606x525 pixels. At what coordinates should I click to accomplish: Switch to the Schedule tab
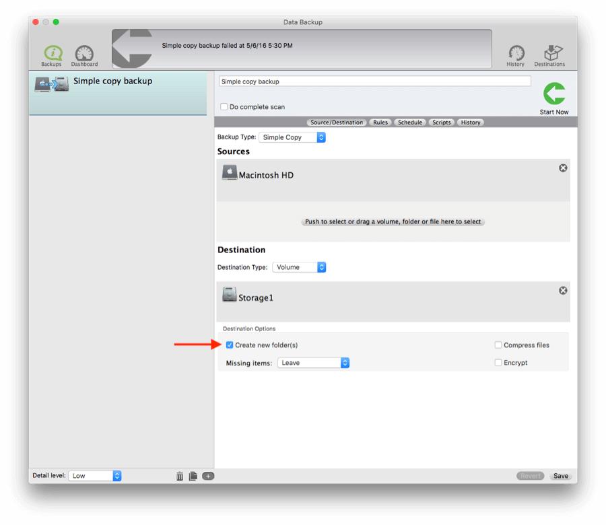pos(409,122)
